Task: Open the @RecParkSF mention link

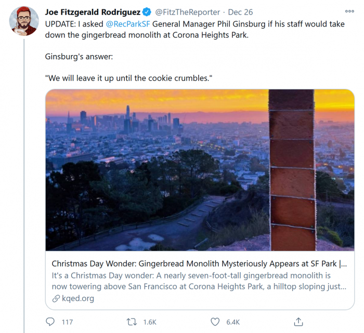Action: pos(128,23)
